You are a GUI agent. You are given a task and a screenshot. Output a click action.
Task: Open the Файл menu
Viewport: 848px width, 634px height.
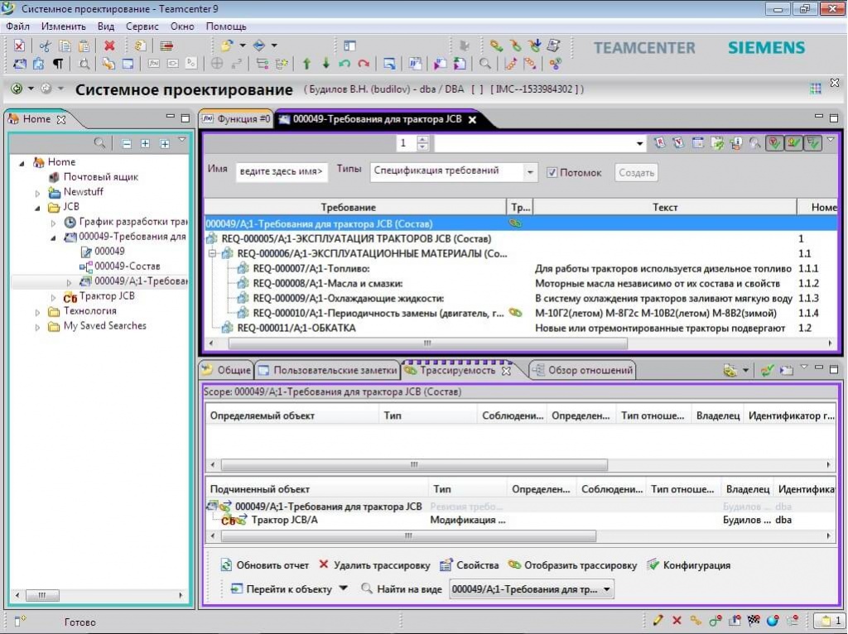pos(18,26)
